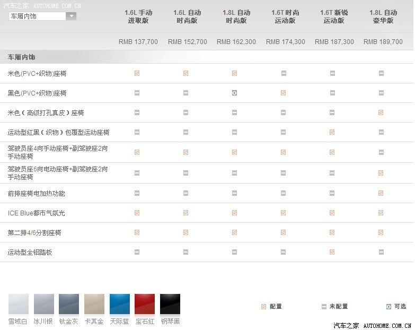Click the 1.6T 新锐运动版 column header
This screenshot has height=330, width=415.
pos(334,16)
